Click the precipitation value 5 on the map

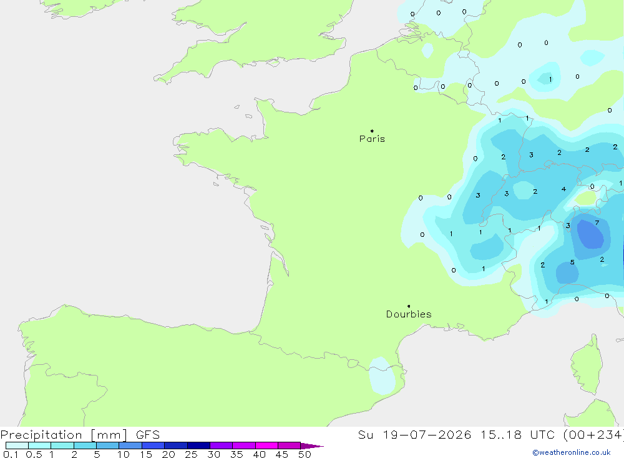pos(572,262)
